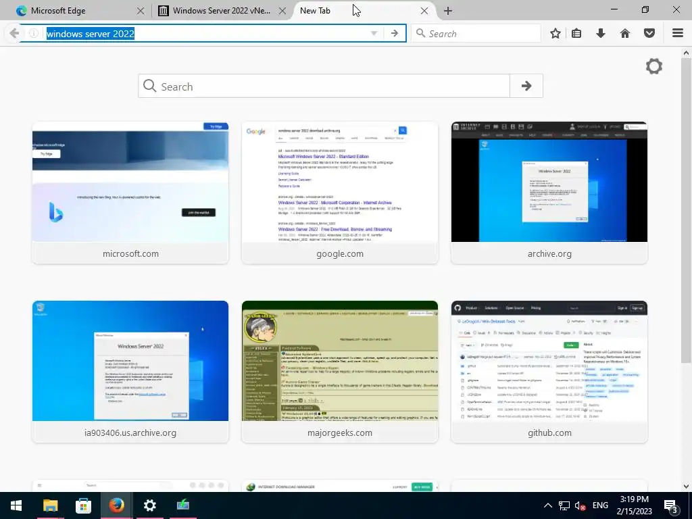Bookmark this page with the star icon
The width and height of the screenshot is (692, 519).
tap(555, 34)
